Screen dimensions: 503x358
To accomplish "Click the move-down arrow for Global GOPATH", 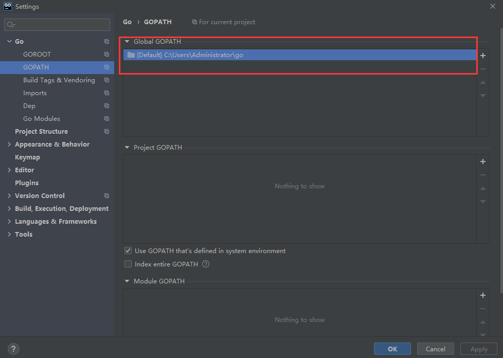I will click(x=483, y=96).
